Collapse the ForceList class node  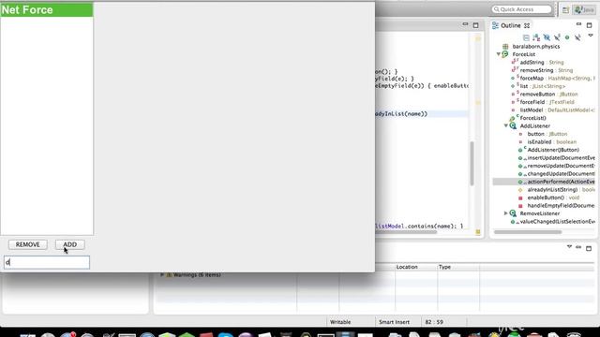(499, 54)
